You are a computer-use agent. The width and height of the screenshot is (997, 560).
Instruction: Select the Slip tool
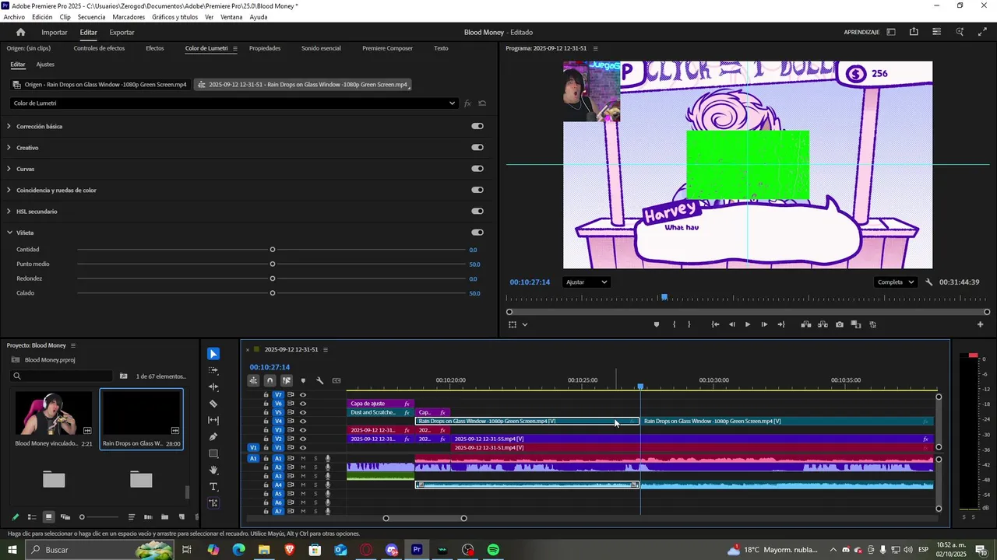coord(213,420)
